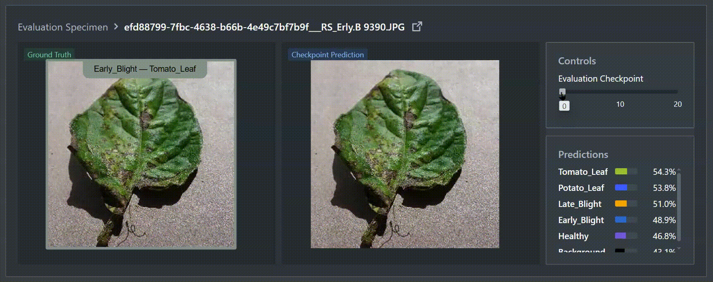Click the Evaluation Checkpoint slider handle
This screenshot has height=282, width=713.
click(x=562, y=92)
